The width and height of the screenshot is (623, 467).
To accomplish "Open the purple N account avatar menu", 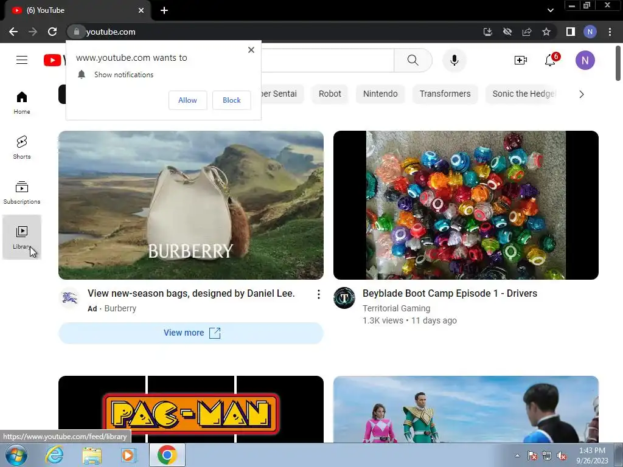I will 585,60.
